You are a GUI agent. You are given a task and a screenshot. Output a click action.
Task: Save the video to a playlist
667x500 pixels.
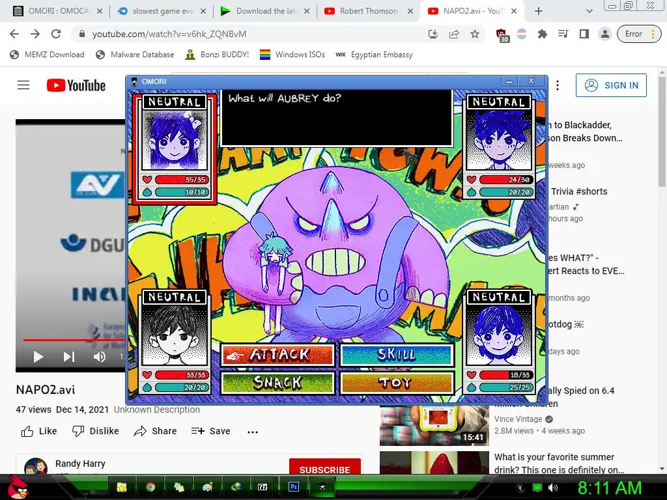tap(210, 431)
